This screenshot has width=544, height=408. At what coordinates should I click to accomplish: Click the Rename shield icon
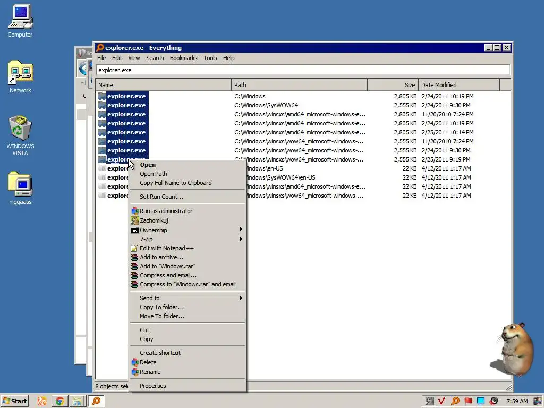click(x=135, y=372)
